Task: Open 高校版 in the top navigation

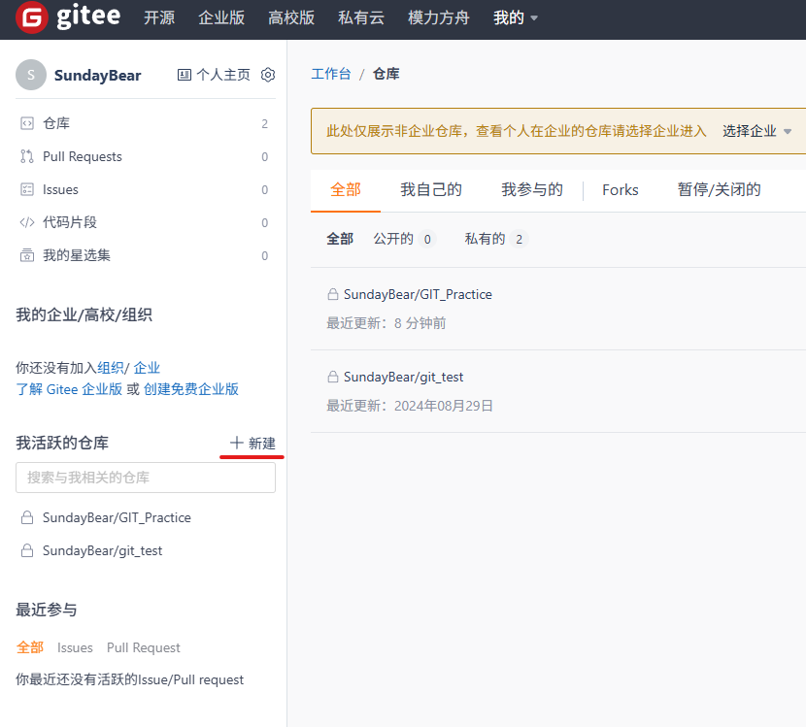Action: [291, 18]
